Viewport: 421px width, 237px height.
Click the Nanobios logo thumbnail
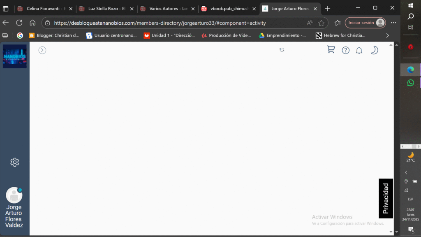(x=15, y=56)
